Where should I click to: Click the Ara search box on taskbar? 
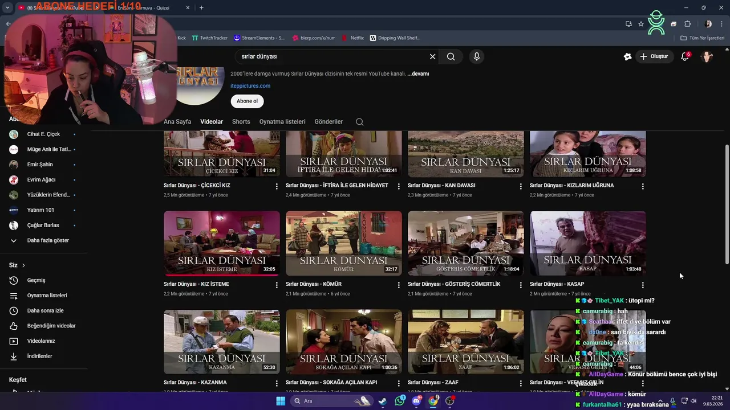(x=332, y=401)
